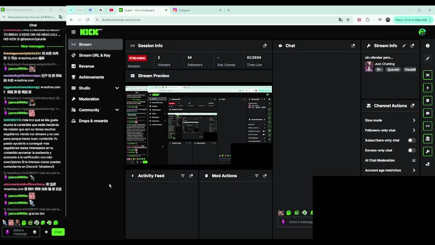The width and height of the screenshot is (435, 245).
Task: Open Followers-only chat options chevron
Action: click(x=414, y=130)
